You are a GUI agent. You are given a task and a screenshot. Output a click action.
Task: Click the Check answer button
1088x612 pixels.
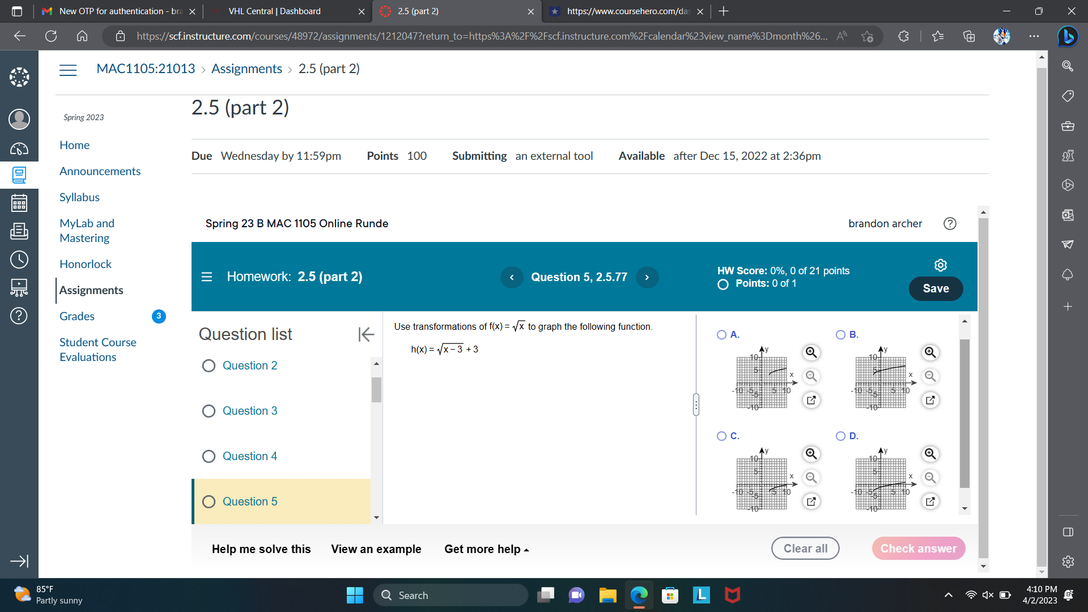(918, 549)
